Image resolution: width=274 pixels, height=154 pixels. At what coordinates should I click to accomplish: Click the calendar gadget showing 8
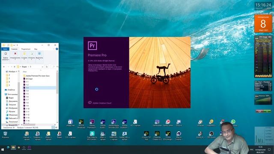263,23
